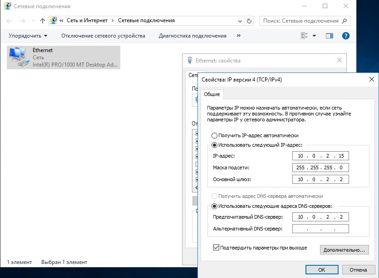The image size is (379, 278).
Task: Open the address bar history dropdown
Action: click(240, 21)
